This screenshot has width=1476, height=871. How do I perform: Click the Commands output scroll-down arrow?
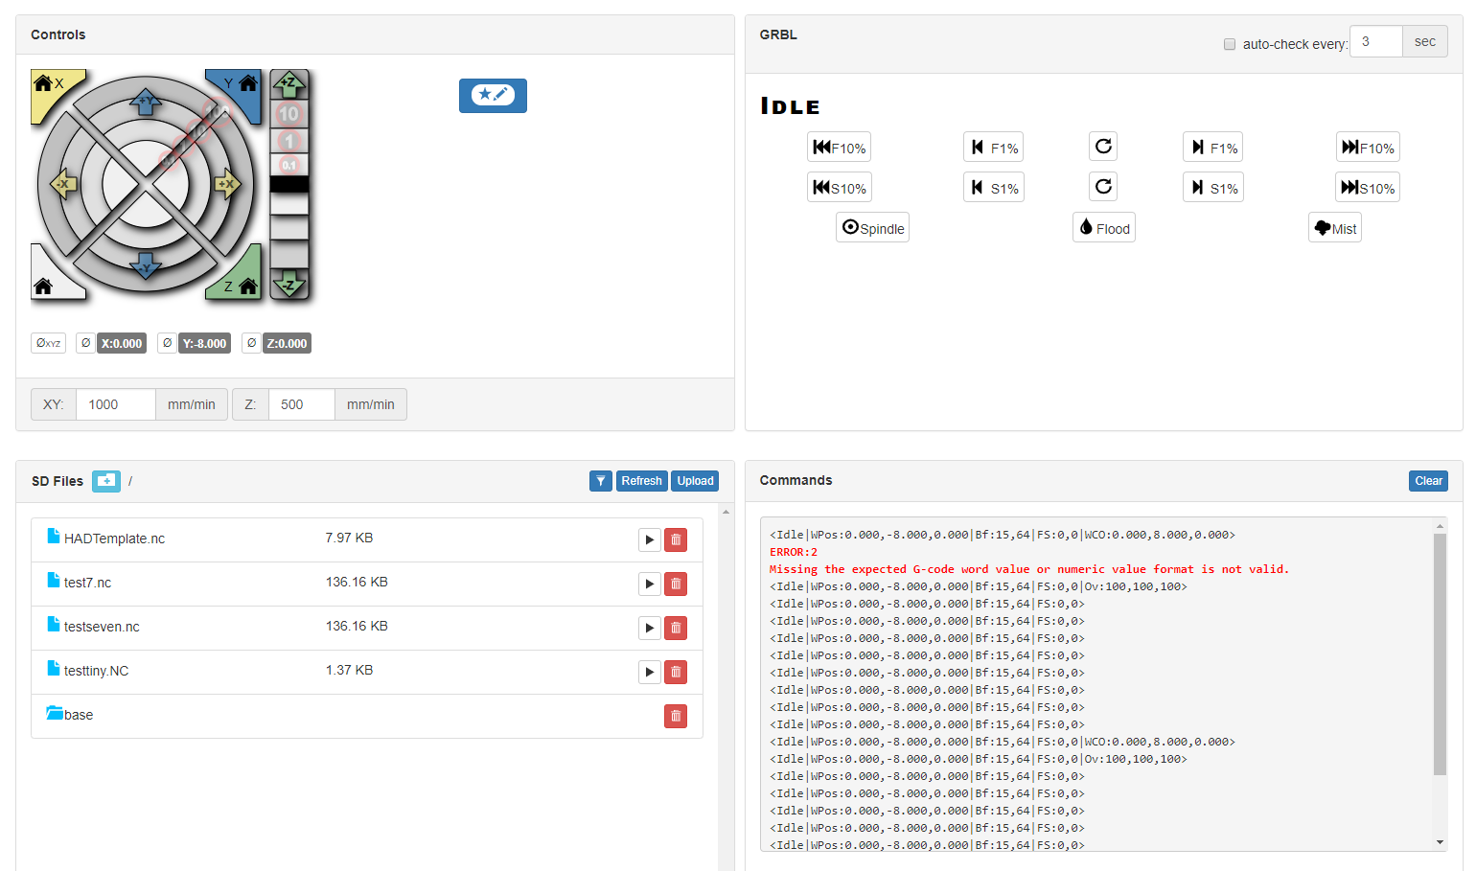pos(1440,842)
